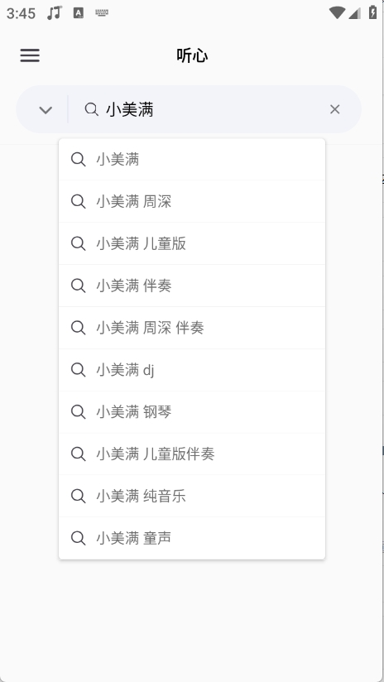Click the search icon beside 小美满 钢琴
The height and width of the screenshot is (682, 384).
point(79,411)
